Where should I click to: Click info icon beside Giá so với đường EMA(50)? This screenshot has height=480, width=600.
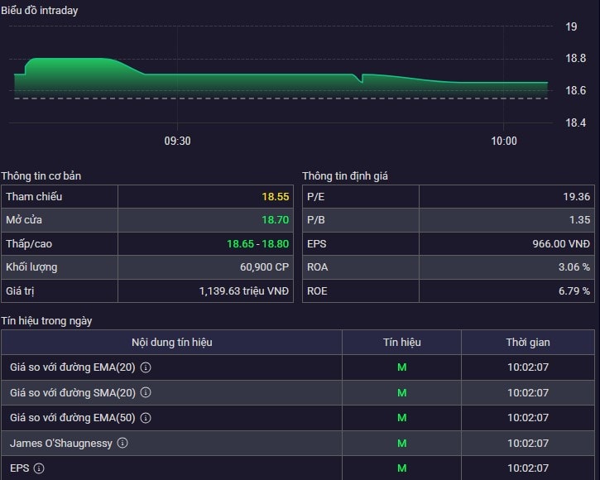pos(146,418)
